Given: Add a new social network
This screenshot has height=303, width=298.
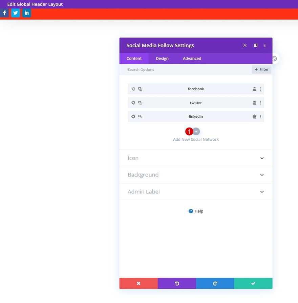Looking at the screenshot, I should click(196, 131).
